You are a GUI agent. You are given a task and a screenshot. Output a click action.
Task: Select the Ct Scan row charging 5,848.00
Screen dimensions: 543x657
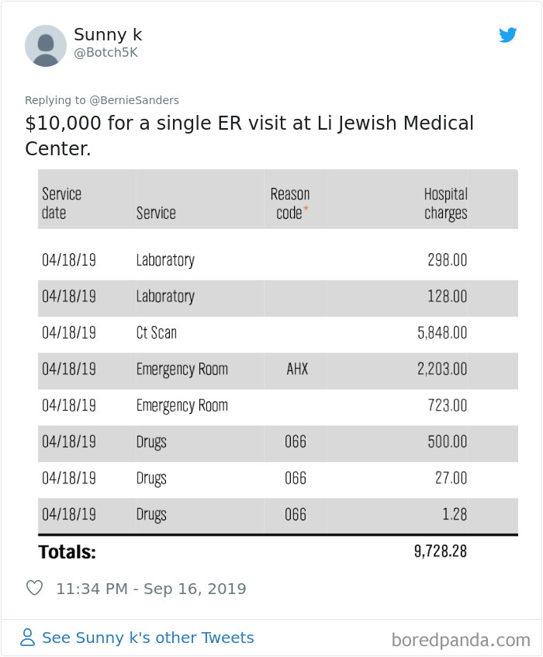click(x=271, y=332)
